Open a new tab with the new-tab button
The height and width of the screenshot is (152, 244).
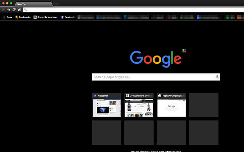click(x=56, y=4)
